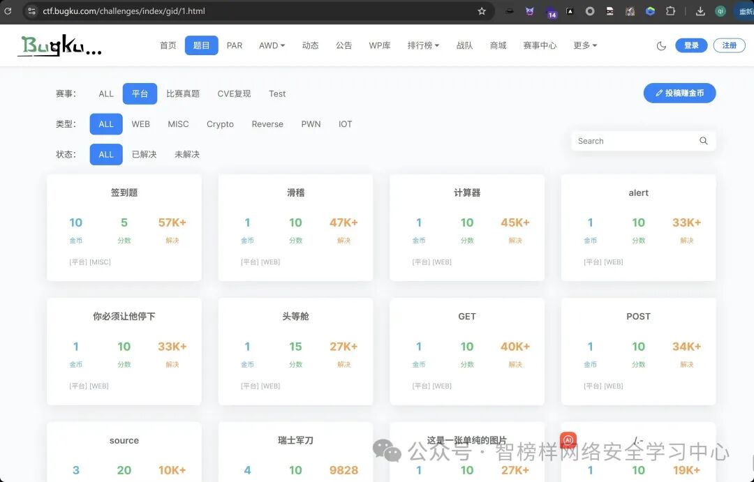754x482 pixels.
Task: Open the 头等舱 challenge card
Action: [x=296, y=352]
